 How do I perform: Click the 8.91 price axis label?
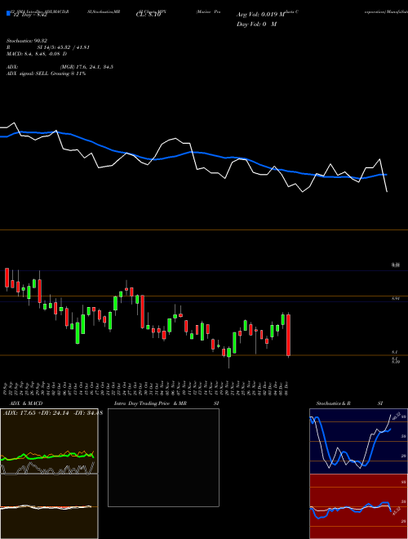point(395,299)
